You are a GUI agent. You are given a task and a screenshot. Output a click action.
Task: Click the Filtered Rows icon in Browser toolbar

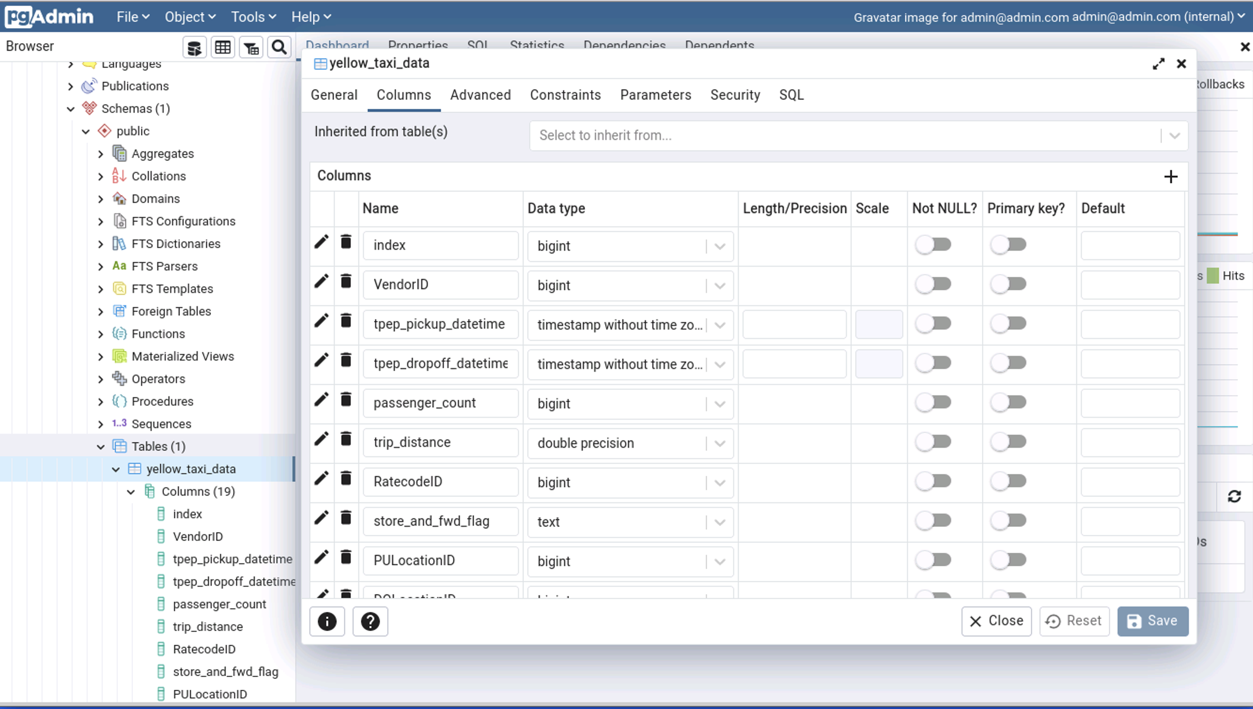[251, 48]
